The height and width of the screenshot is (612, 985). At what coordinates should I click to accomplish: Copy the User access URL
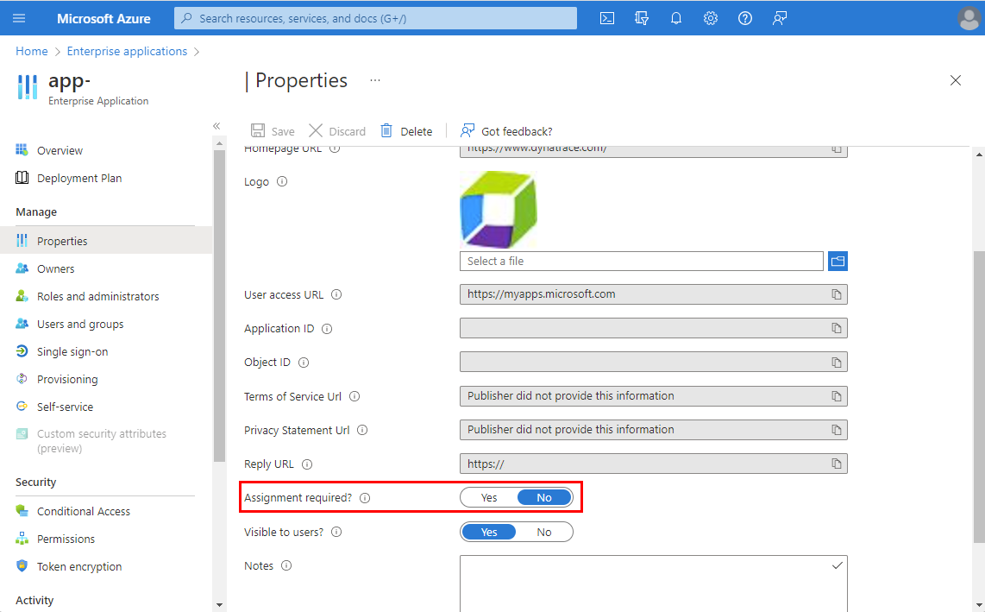pyautogui.click(x=837, y=294)
